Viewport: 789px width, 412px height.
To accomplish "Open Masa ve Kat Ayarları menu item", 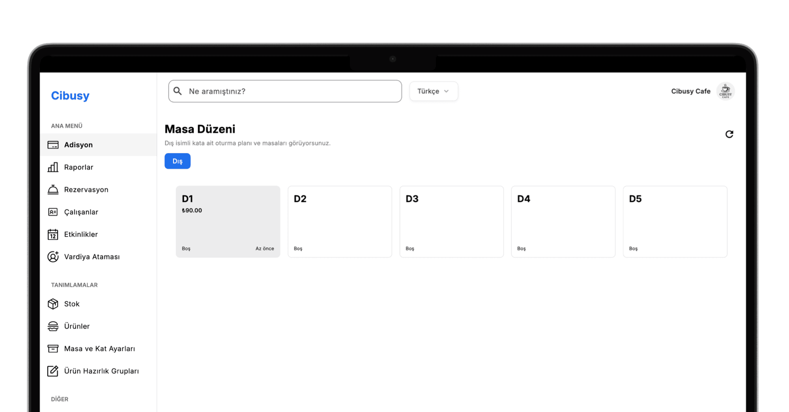I will [99, 349].
